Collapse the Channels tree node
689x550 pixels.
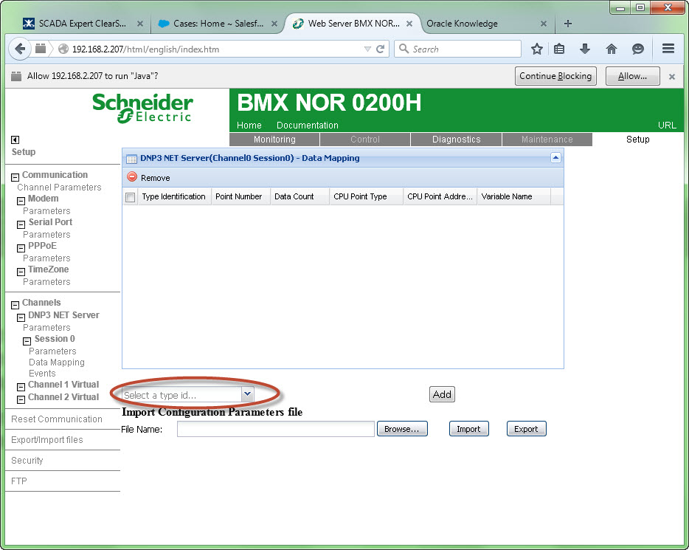point(15,305)
